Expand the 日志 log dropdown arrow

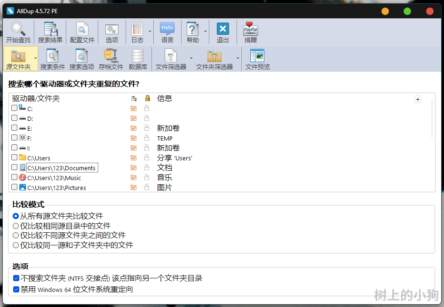pyautogui.click(x=150, y=31)
